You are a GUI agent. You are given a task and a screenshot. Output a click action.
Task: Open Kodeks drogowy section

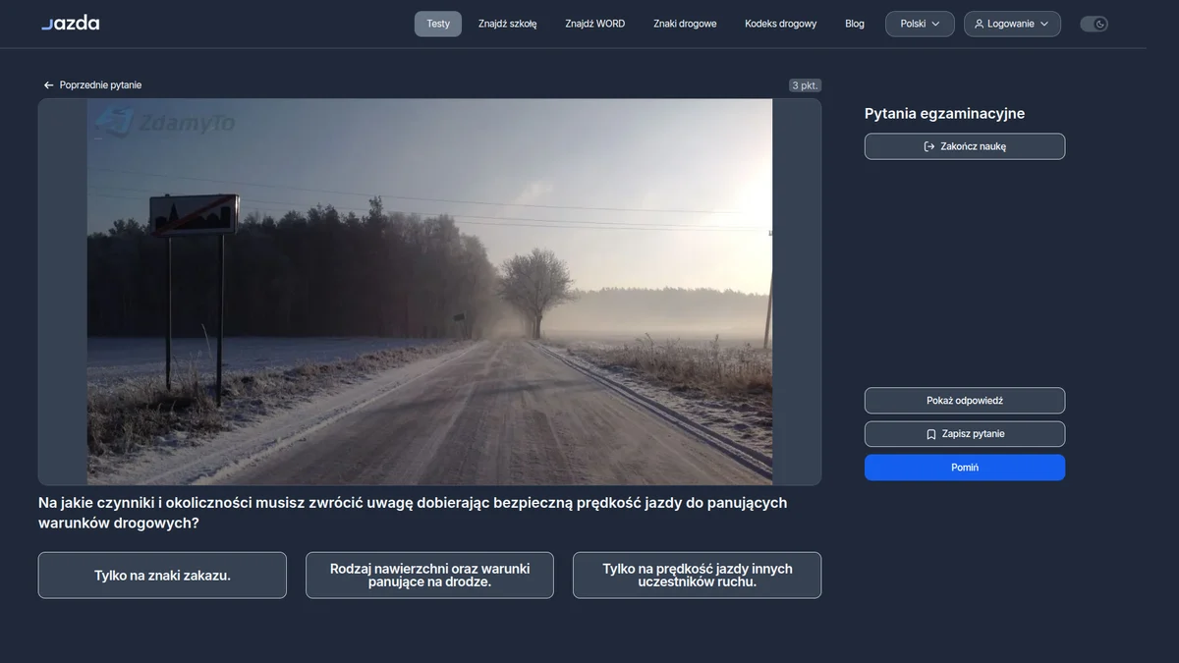tap(781, 24)
